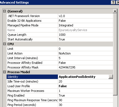Click the False value for 32-Bit Applications
Screen dimensions: 119x107
coord(85,21)
